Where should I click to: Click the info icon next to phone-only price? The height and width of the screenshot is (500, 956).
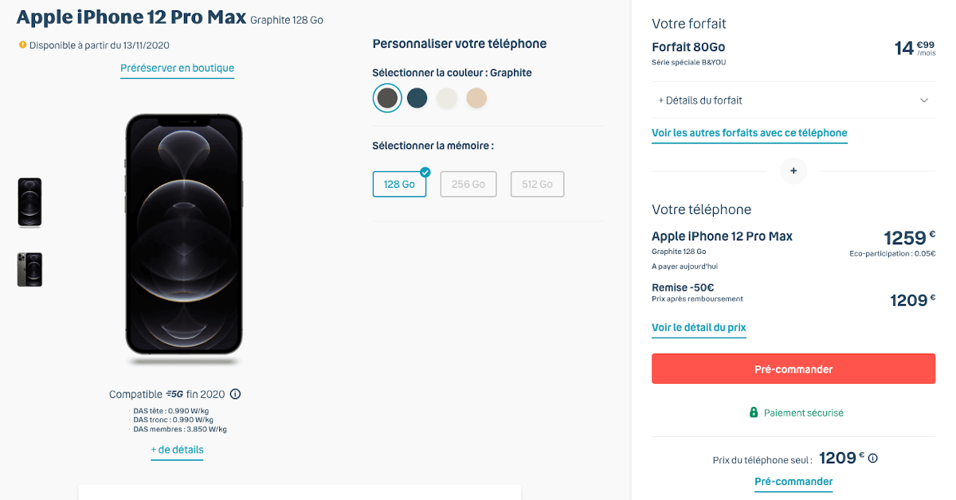point(872,457)
